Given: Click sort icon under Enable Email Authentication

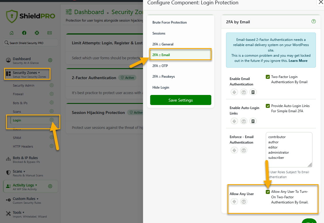Looking at the screenshot, I should pyautogui.click(x=234, y=92).
